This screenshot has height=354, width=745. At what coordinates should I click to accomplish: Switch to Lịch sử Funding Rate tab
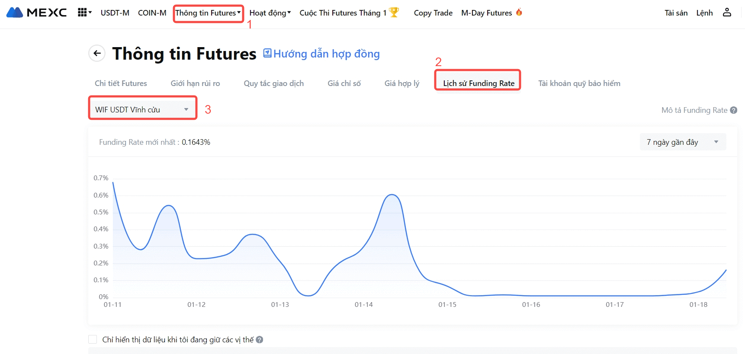pos(478,83)
